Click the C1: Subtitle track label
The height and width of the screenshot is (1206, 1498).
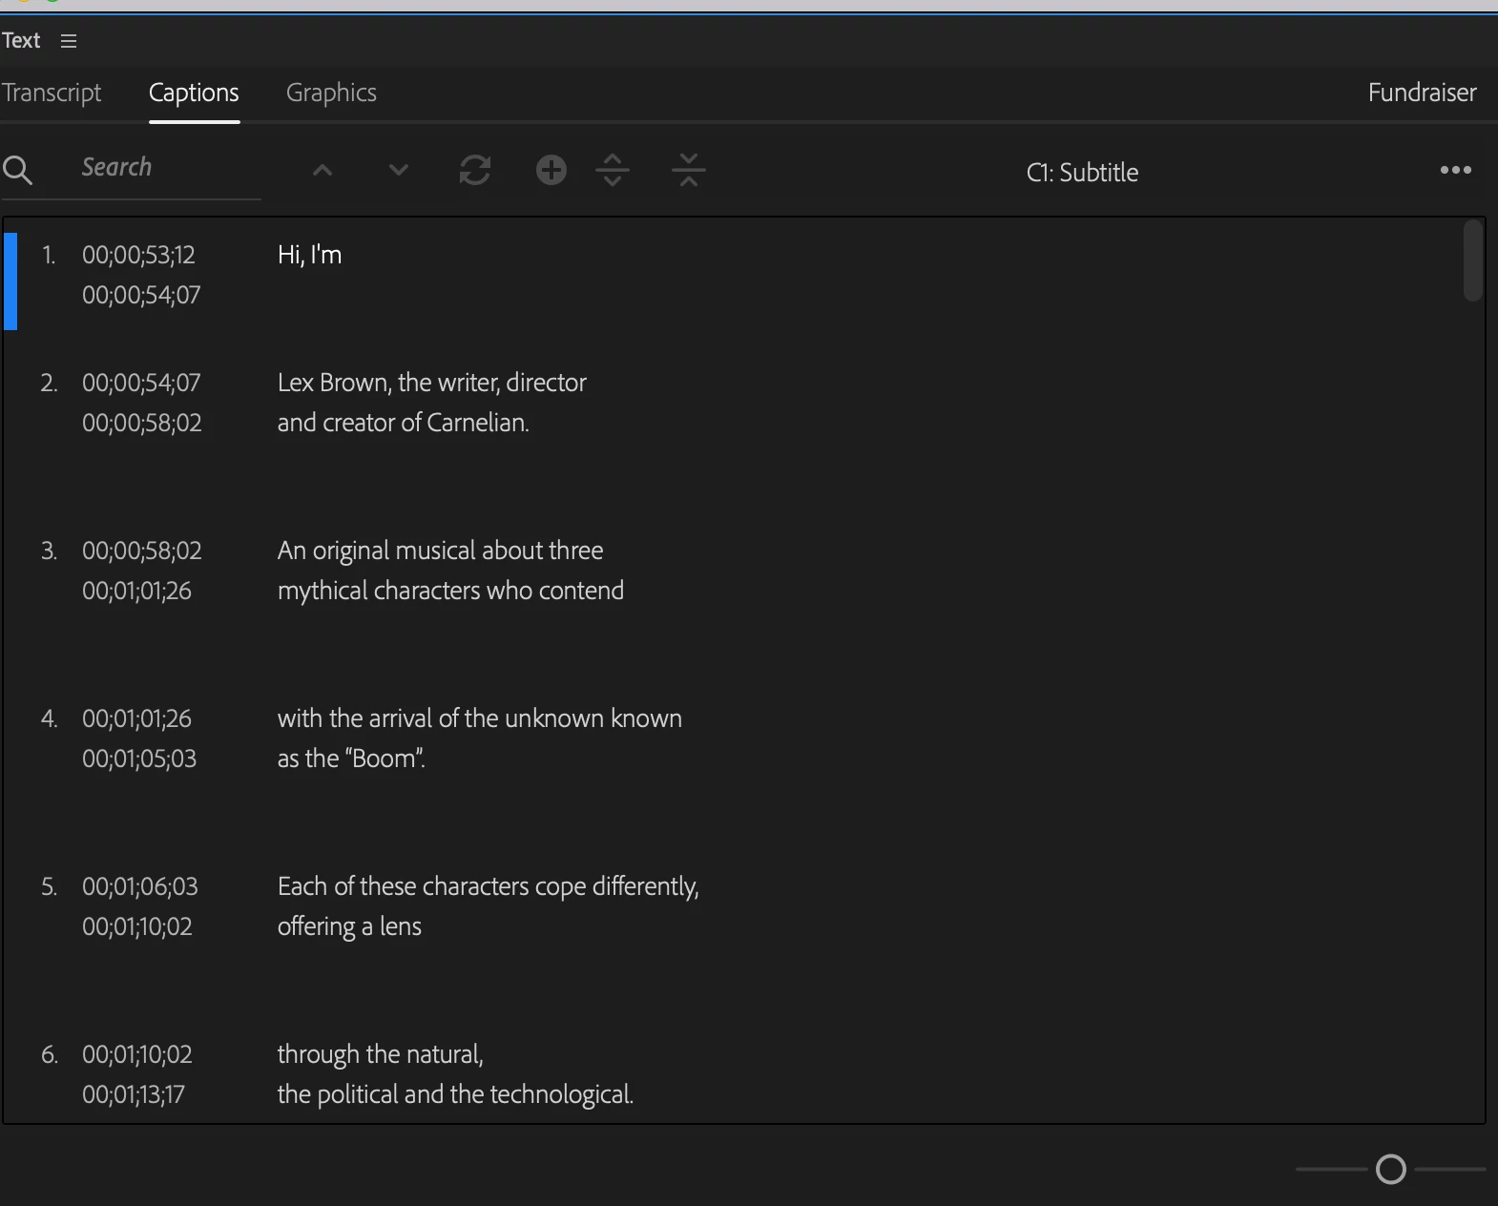(1082, 173)
